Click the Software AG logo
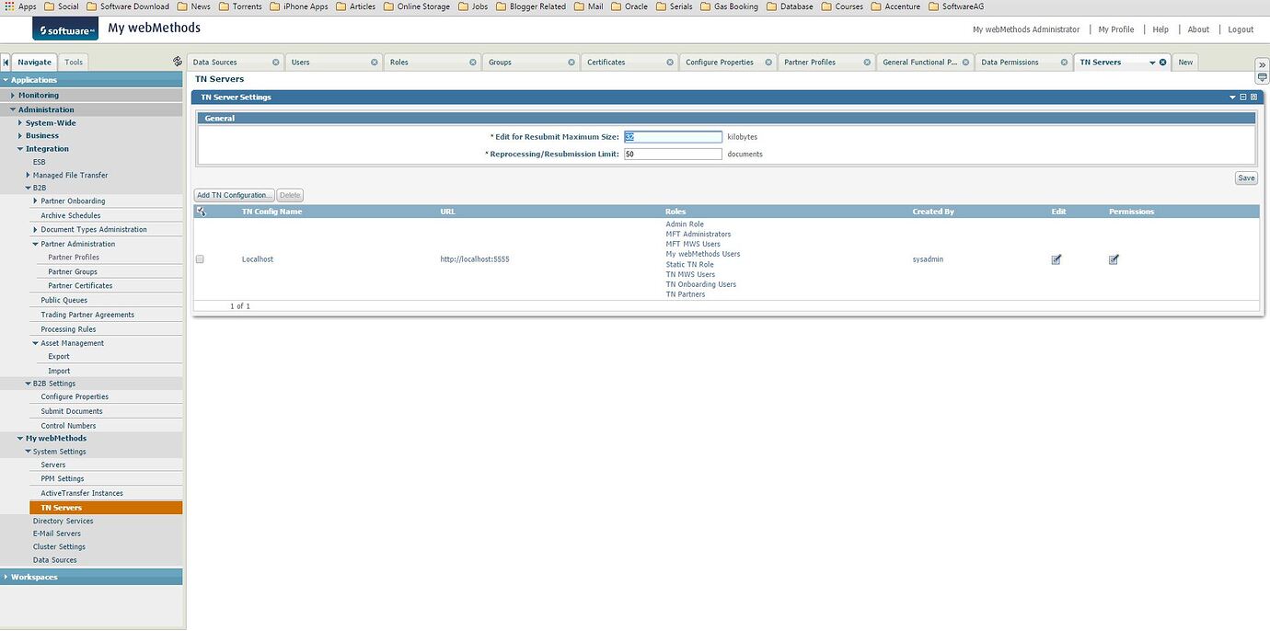Viewport: 1270px width, 631px height. point(64,29)
